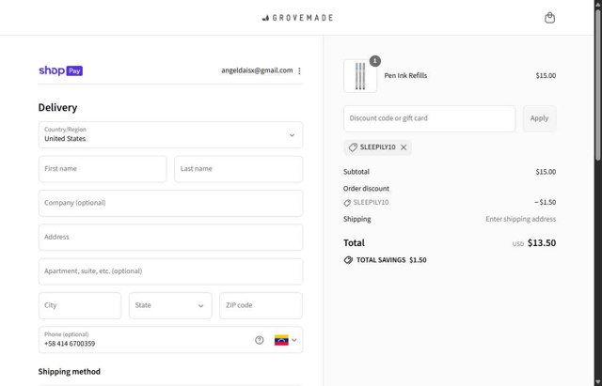The width and height of the screenshot is (602, 386).
Task: Click the discount tag icon under Order discount
Action: (347, 203)
